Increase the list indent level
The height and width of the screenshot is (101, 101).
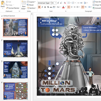pos(81,3)
